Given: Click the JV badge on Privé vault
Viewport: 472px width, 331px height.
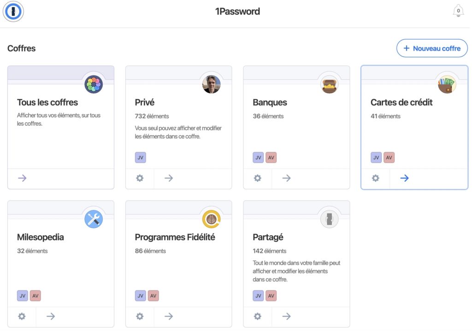Looking at the screenshot, I should 141,158.
